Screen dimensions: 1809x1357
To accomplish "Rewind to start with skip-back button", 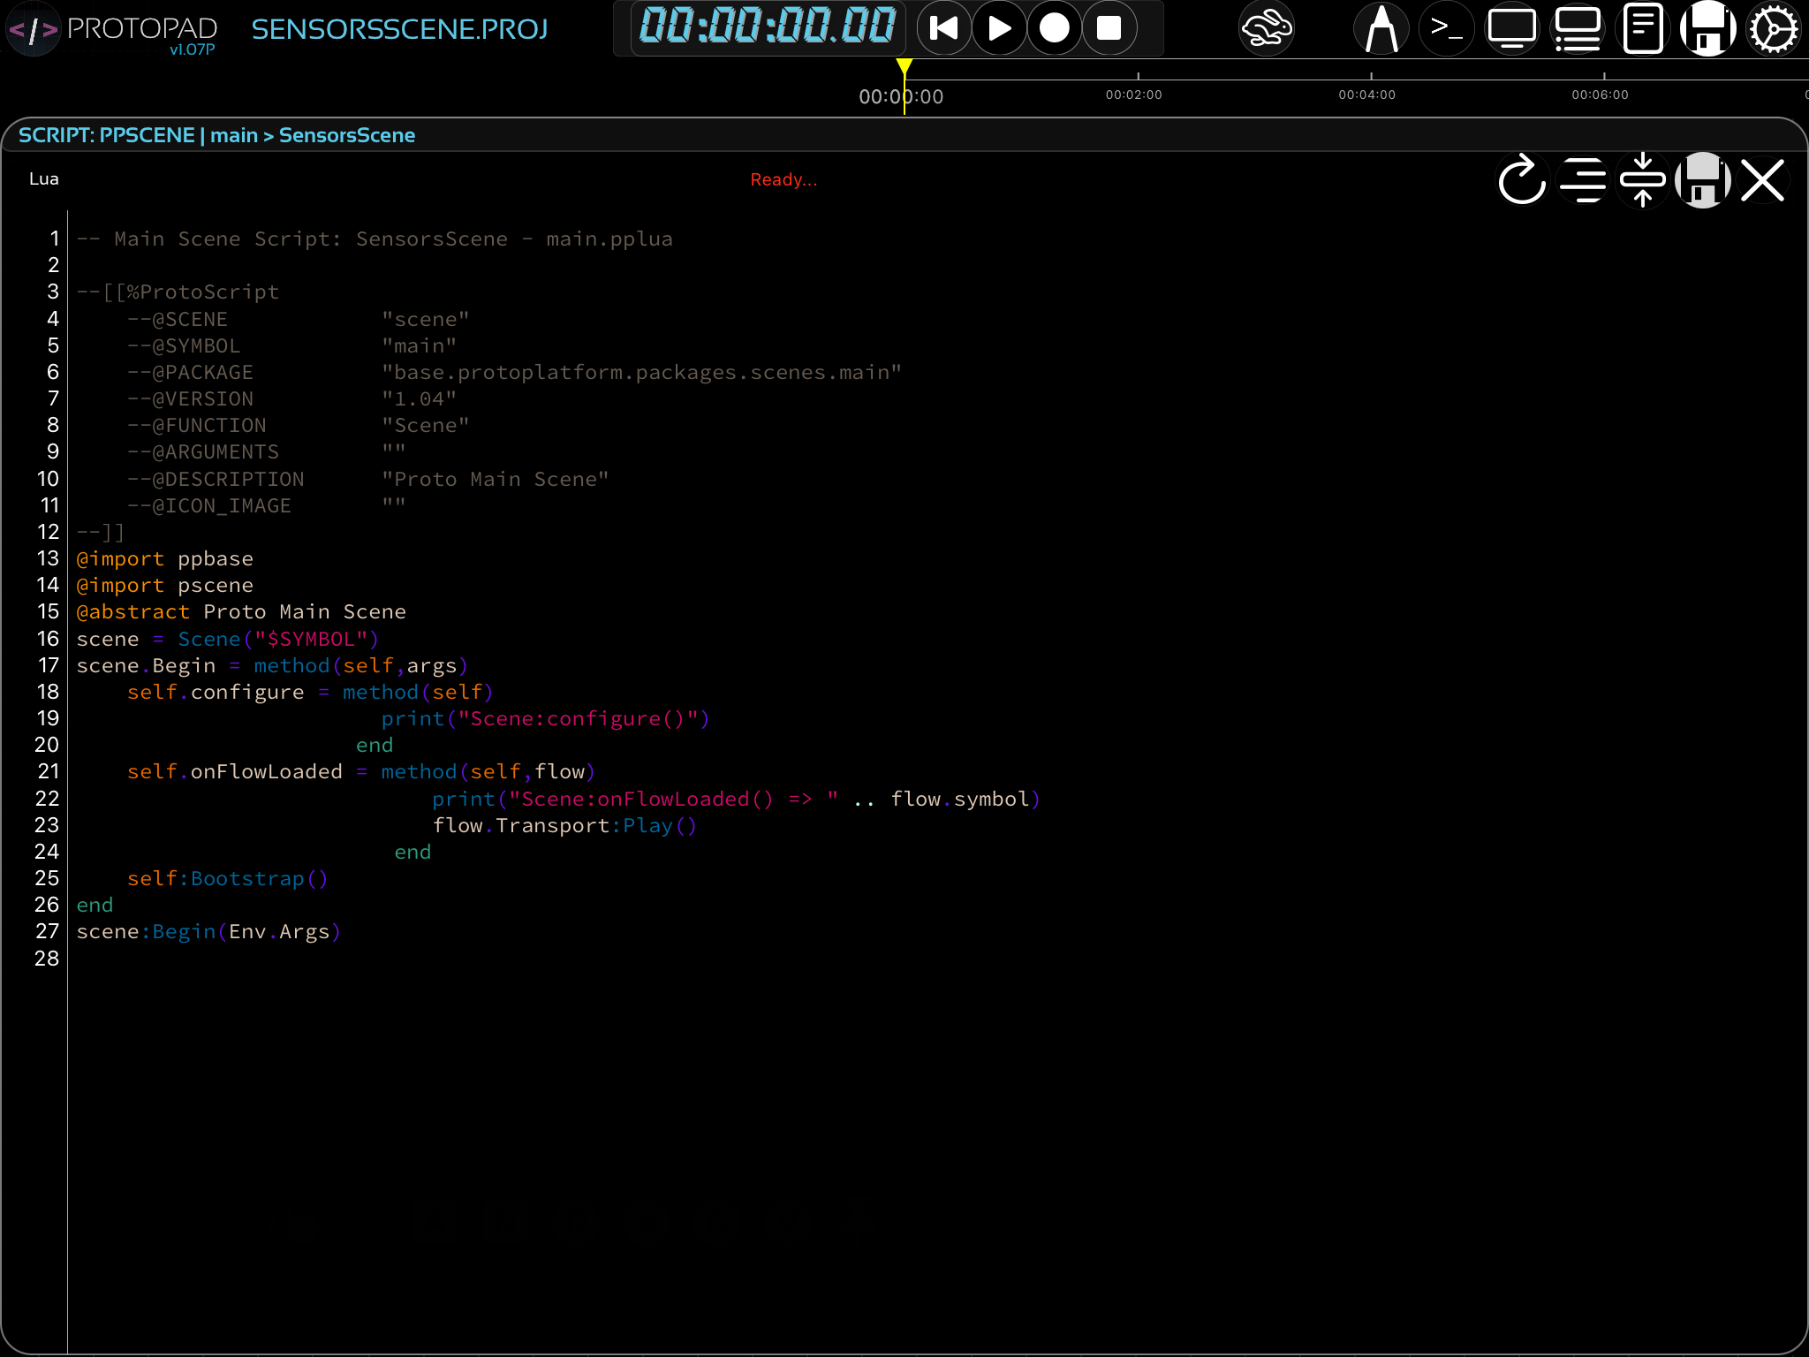I will tap(944, 28).
